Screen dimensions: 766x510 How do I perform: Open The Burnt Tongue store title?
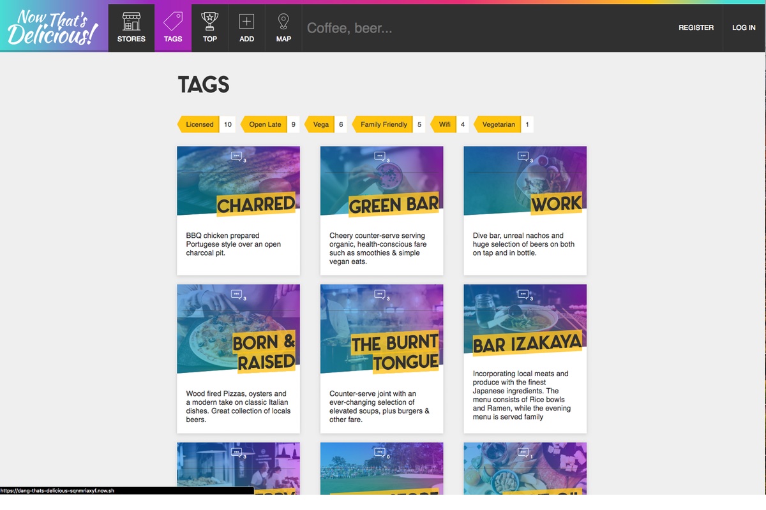coord(395,353)
